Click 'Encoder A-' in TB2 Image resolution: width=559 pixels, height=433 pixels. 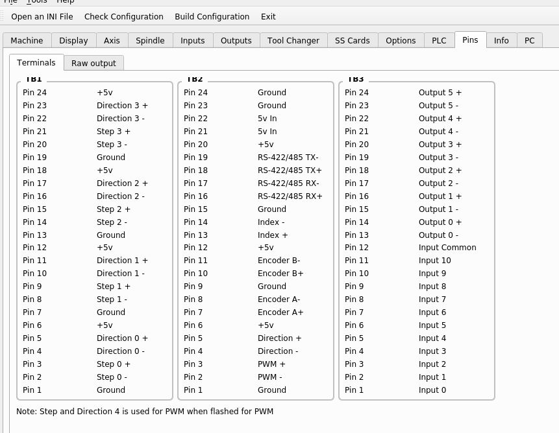[279, 299]
